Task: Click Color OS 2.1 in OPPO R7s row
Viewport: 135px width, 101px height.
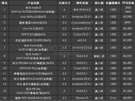Action: [82, 34]
